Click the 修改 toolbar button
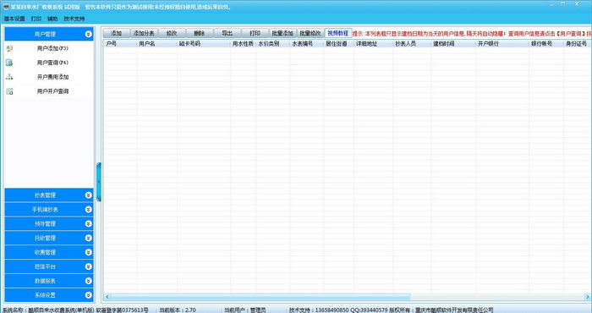The width and height of the screenshot is (592, 313). (x=172, y=33)
